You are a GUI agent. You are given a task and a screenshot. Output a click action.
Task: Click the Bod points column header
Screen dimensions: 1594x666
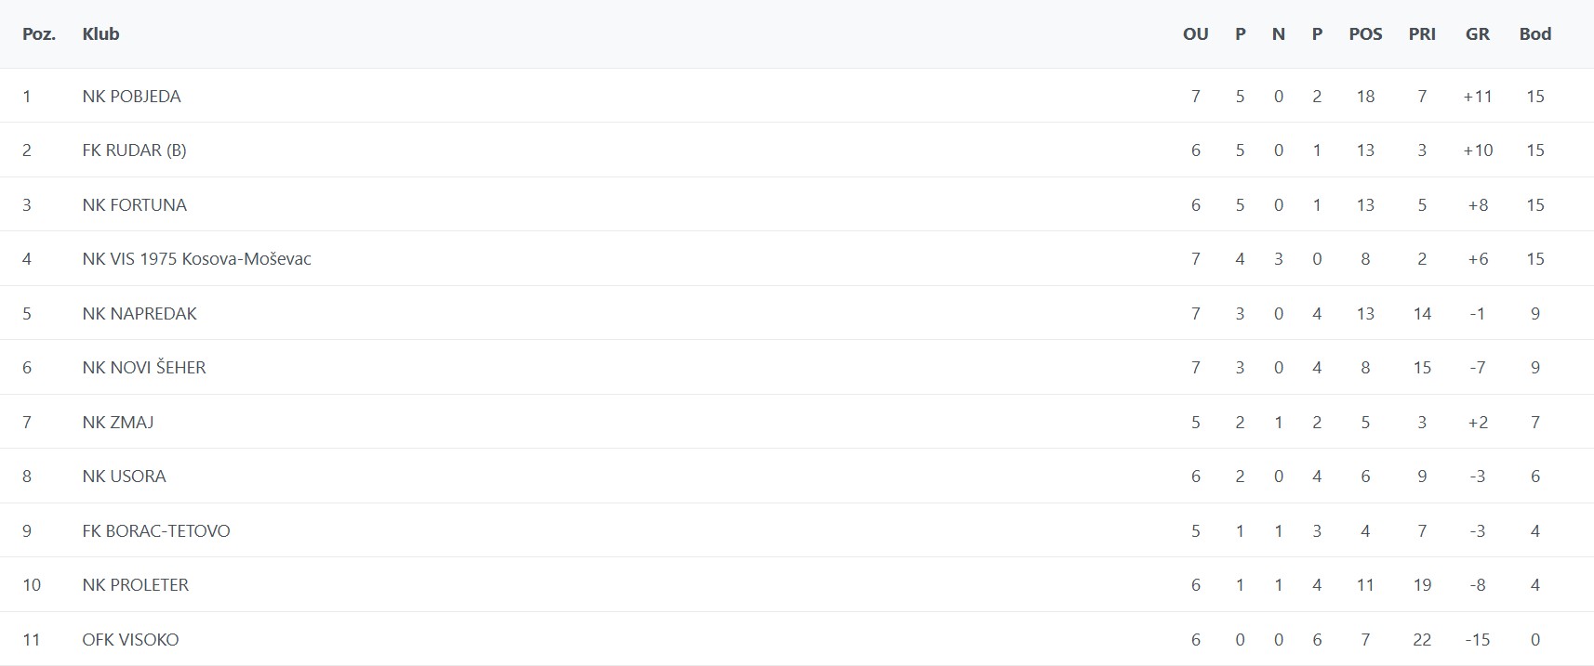tap(1534, 34)
